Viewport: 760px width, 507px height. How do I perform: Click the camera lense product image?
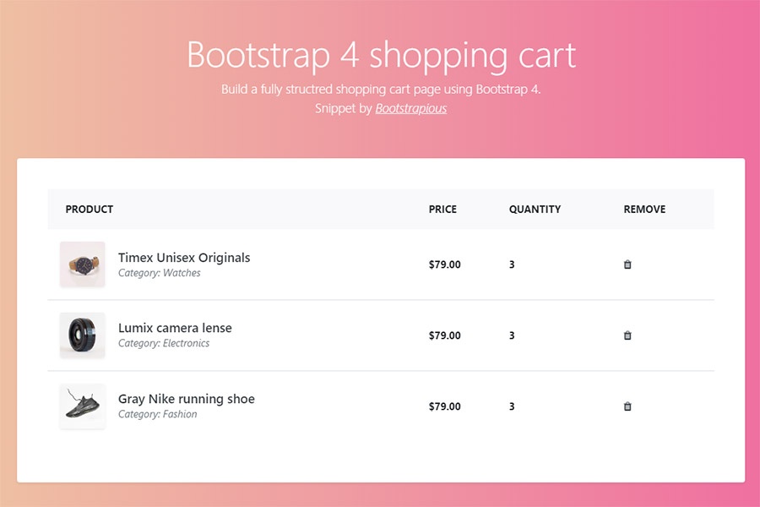(82, 335)
